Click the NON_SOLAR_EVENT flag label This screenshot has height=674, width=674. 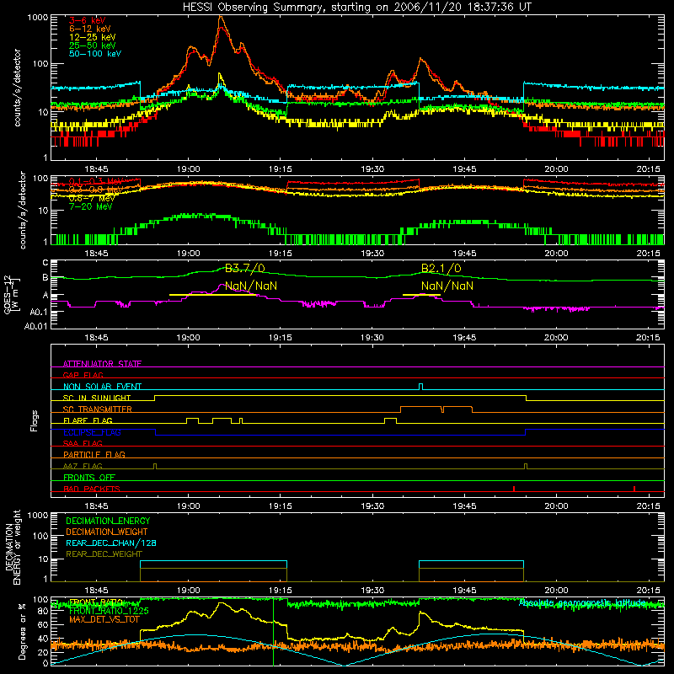click(x=102, y=387)
